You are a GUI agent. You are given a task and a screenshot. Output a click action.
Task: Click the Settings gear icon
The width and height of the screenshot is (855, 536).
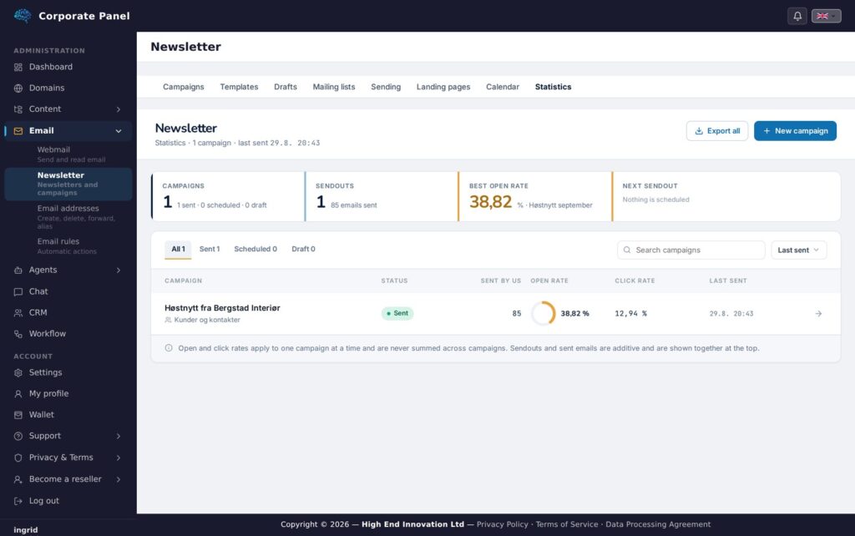click(x=18, y=373)
